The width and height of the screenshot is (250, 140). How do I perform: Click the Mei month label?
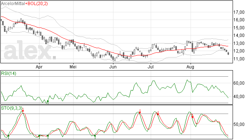point(73,67)
